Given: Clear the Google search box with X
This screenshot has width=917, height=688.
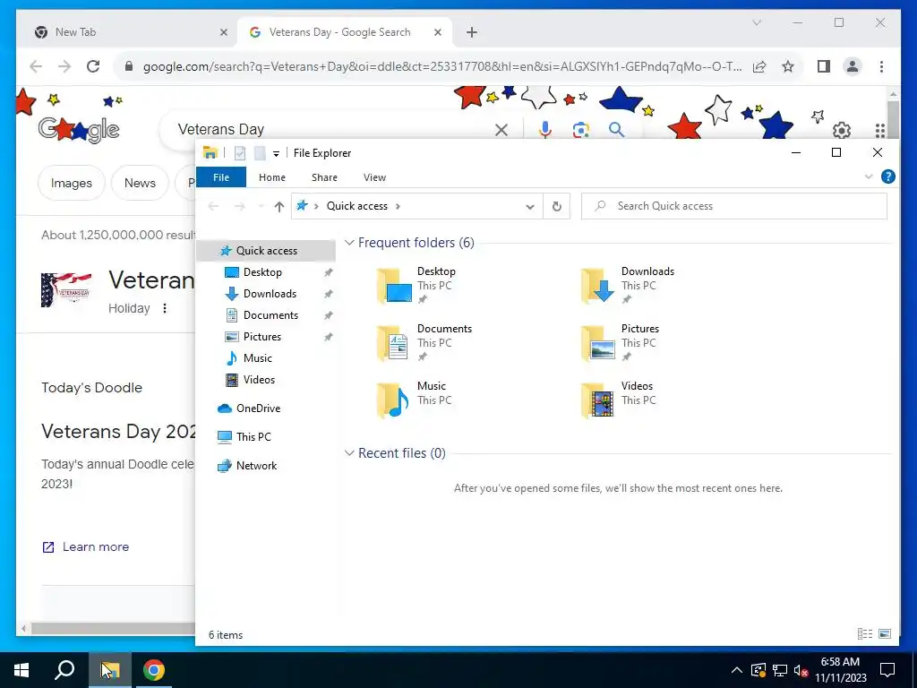Looking at the screenshot, I should click(x=501, y=130).
